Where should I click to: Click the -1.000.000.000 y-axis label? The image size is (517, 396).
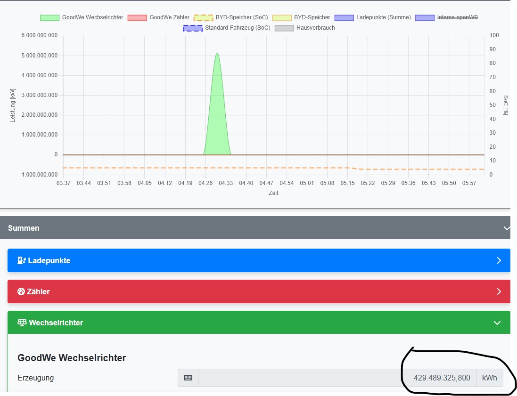coord(39,174)
